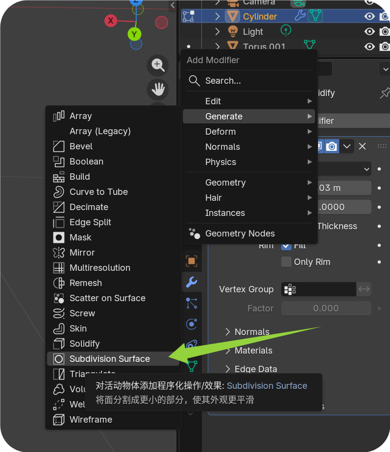Open the Deform submenu

(249, 132)
